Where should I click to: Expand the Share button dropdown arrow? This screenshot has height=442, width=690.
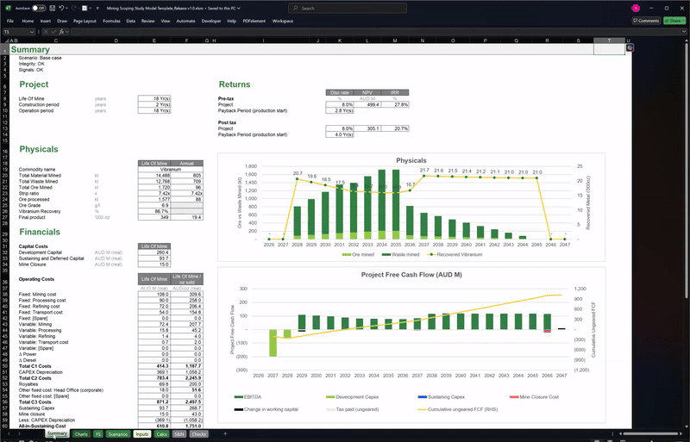tap(683, 21)
